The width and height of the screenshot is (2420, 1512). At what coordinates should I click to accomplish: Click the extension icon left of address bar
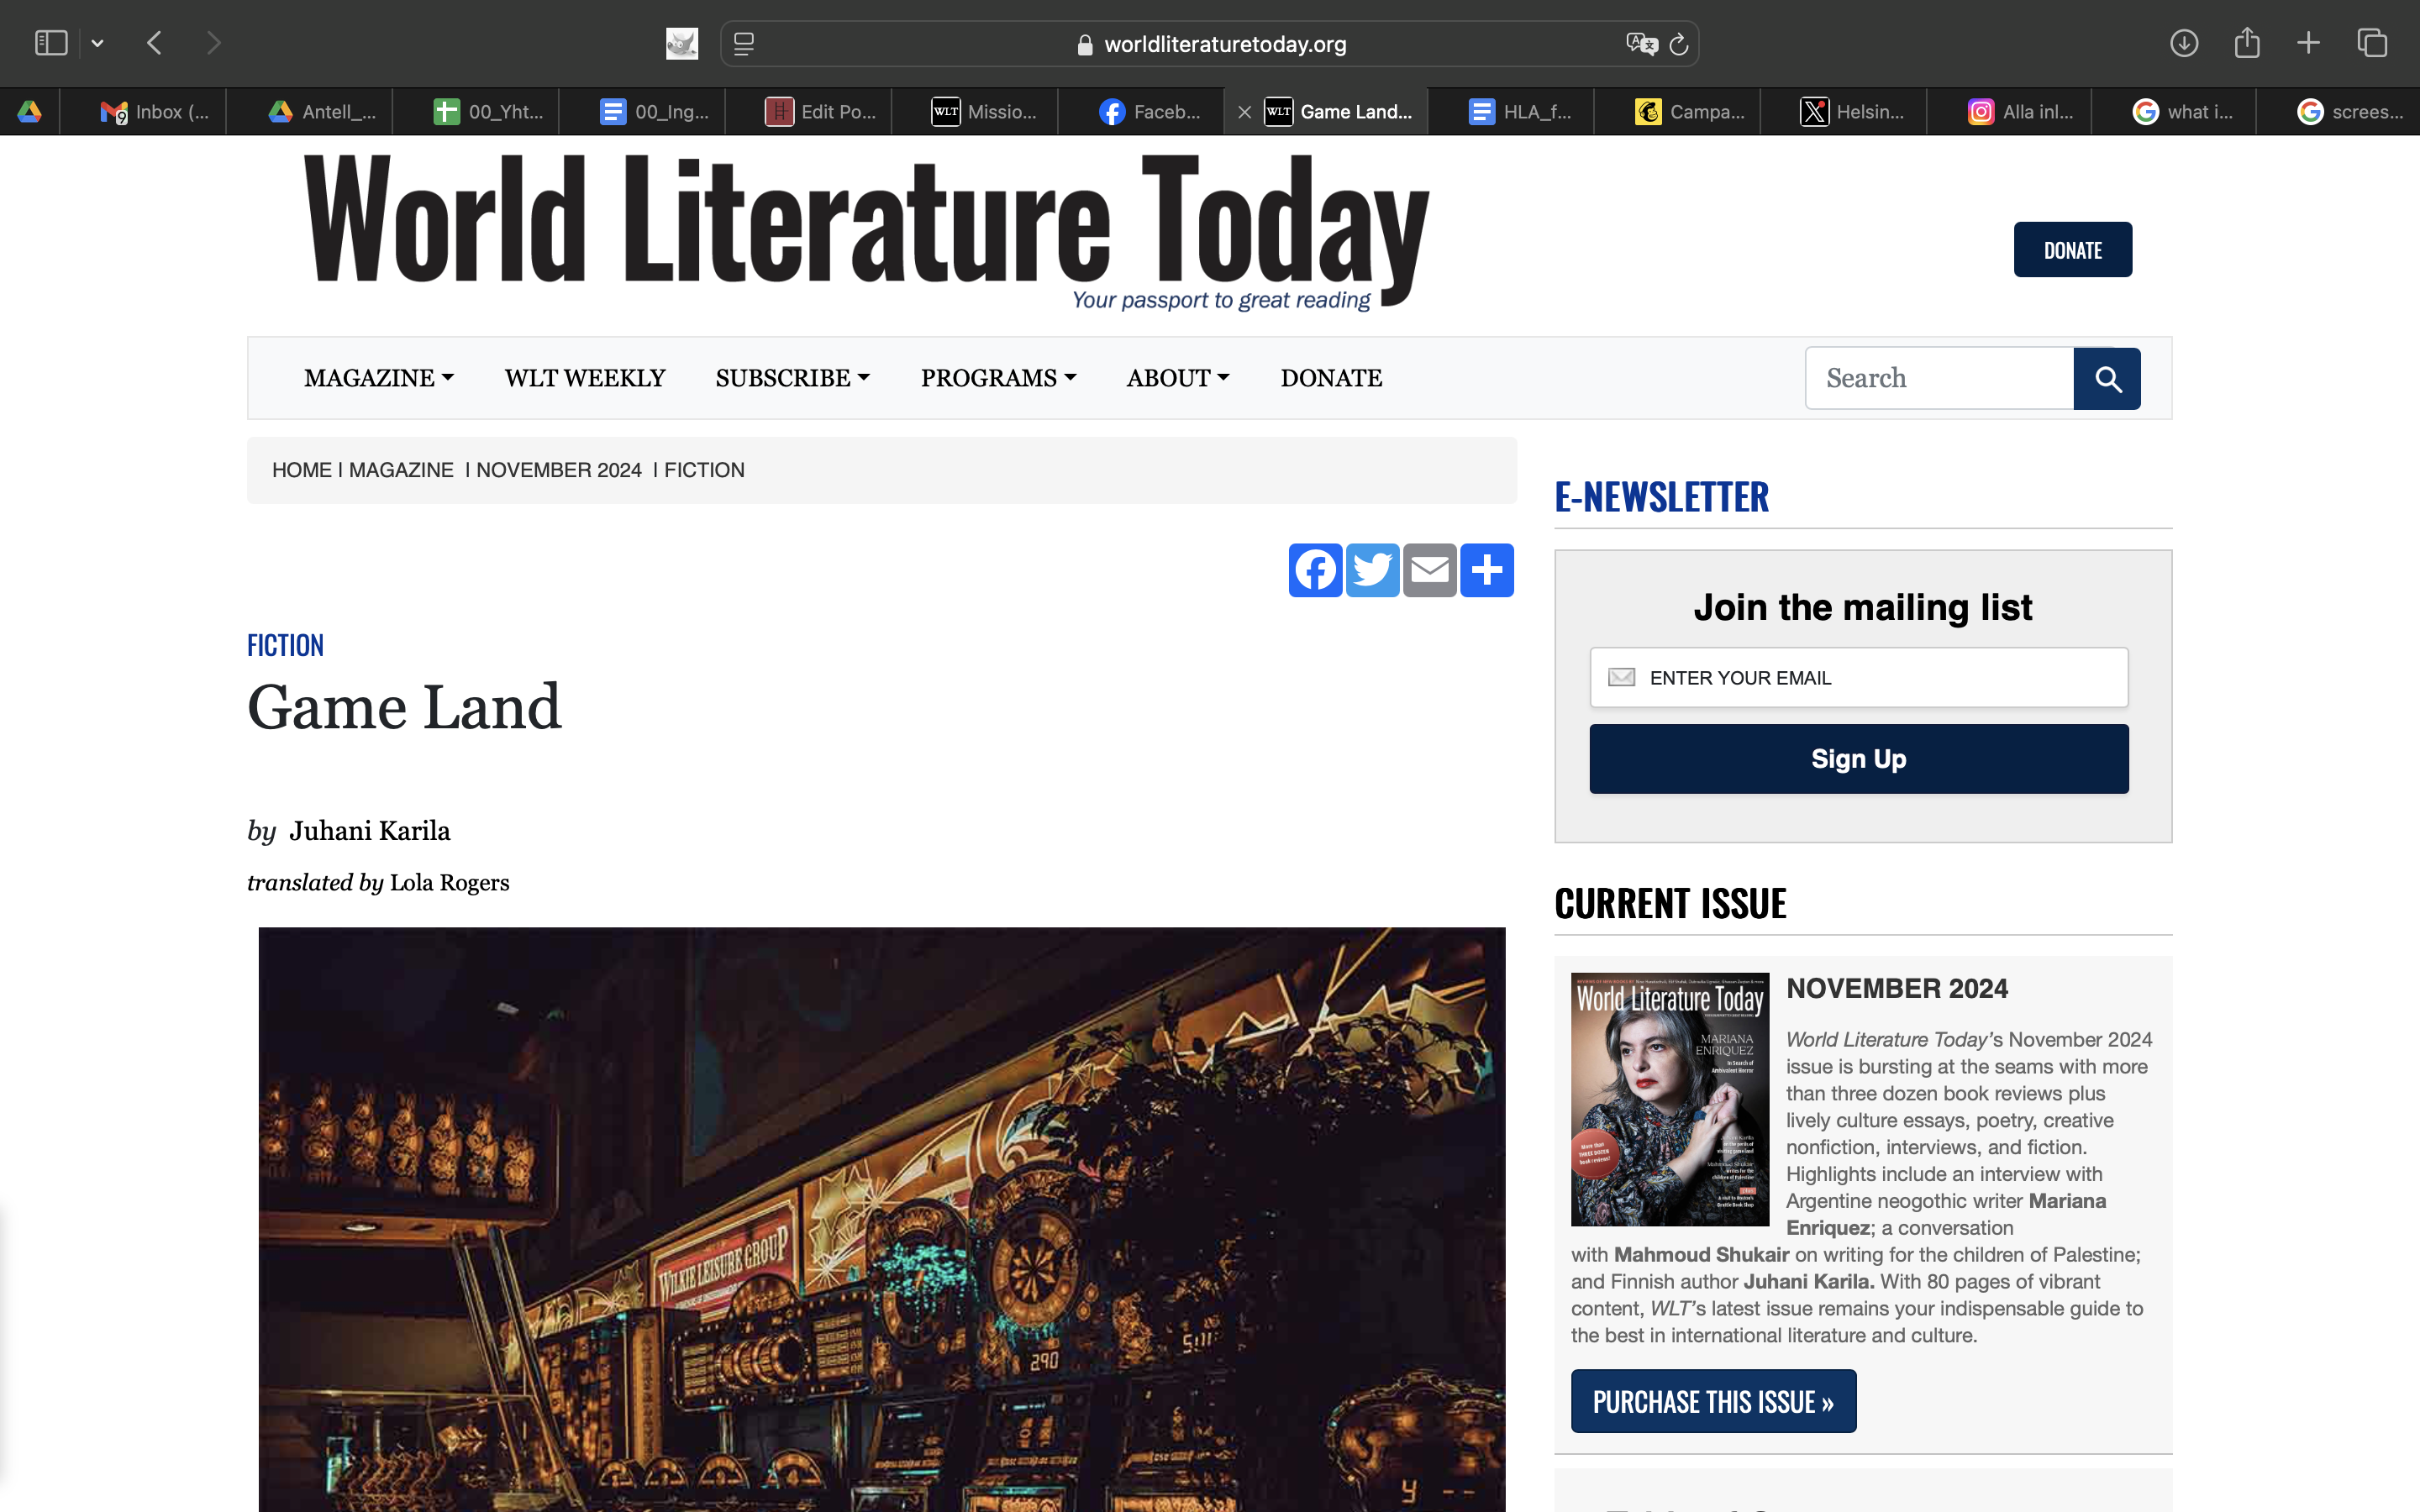pyautogui.click(x=682, y=43)
